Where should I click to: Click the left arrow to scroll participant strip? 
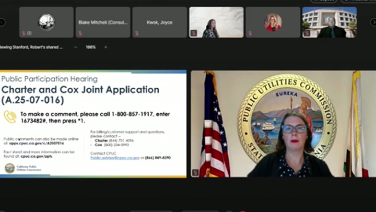point(2,22)
